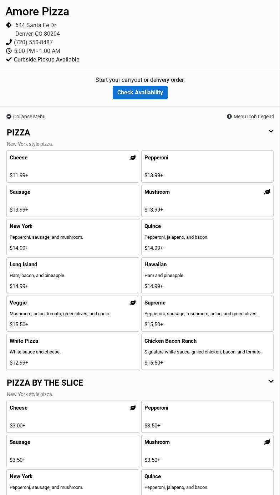Click the directions icon beside the address
Viewport: 280px width, 495px height.
(x=9, y=25)
